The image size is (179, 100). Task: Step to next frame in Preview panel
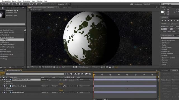[x=171, y=21]
